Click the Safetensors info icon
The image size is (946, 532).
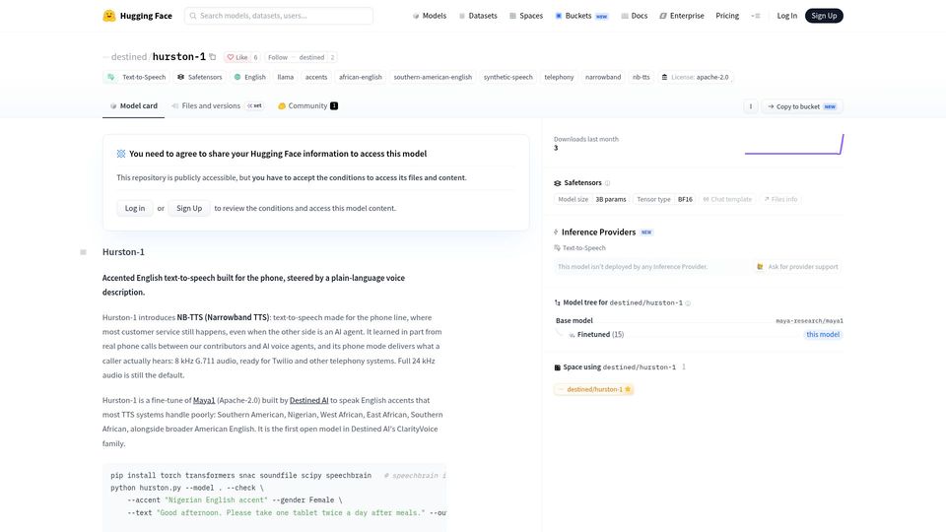point(608,183)
